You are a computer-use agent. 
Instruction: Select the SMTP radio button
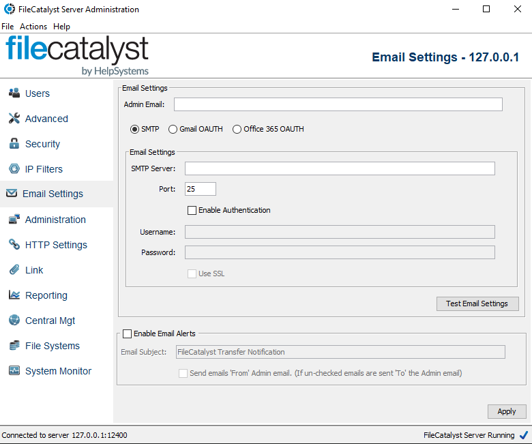(x=134, y=129)
